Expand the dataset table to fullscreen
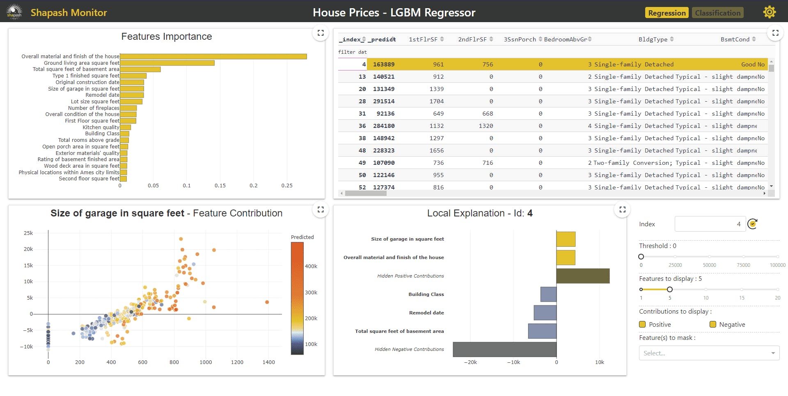Viewport: 788px width, 396px height. tap(775, 33)
